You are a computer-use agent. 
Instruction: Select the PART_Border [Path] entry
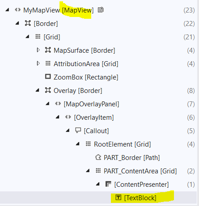[132, 158]
